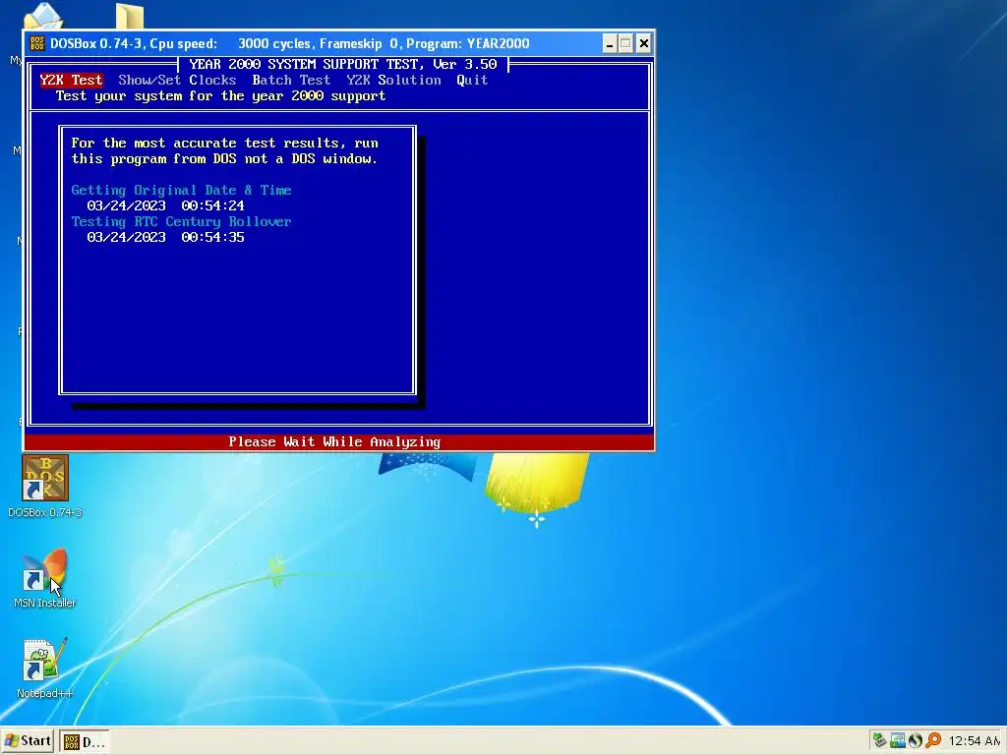Viewport: 1007px width, 755px height.
Task: Click the 'For the most accurate test results, run' line
Action: [x=225, y=144]
